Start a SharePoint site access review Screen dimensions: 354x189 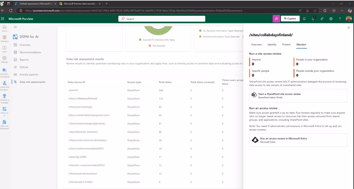click(x=298, y=96)
